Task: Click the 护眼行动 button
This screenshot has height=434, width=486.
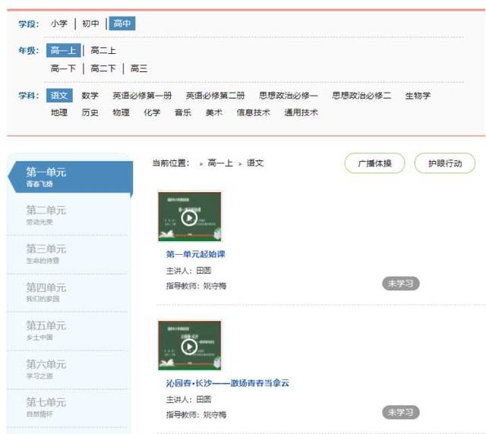Action: (x=444, y=163)
